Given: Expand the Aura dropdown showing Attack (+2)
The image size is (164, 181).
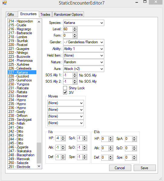Looking at the screenshot, I should [x=84, y=69].
